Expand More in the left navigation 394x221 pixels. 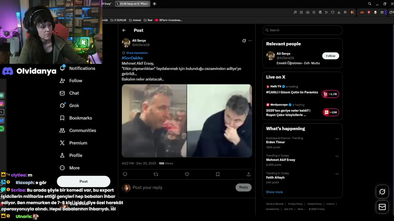[70, 168]
